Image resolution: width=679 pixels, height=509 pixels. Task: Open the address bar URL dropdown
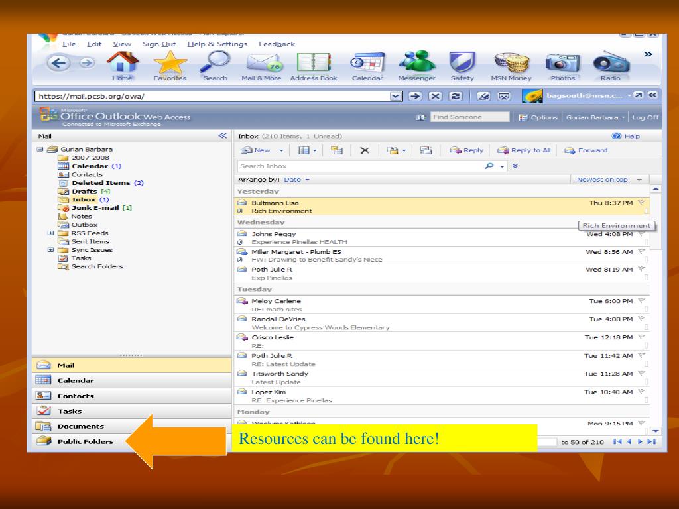pos(396,96)
